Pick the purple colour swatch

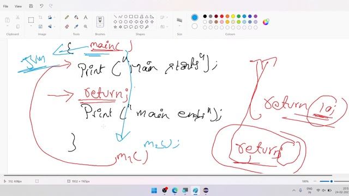click(256, 16)
